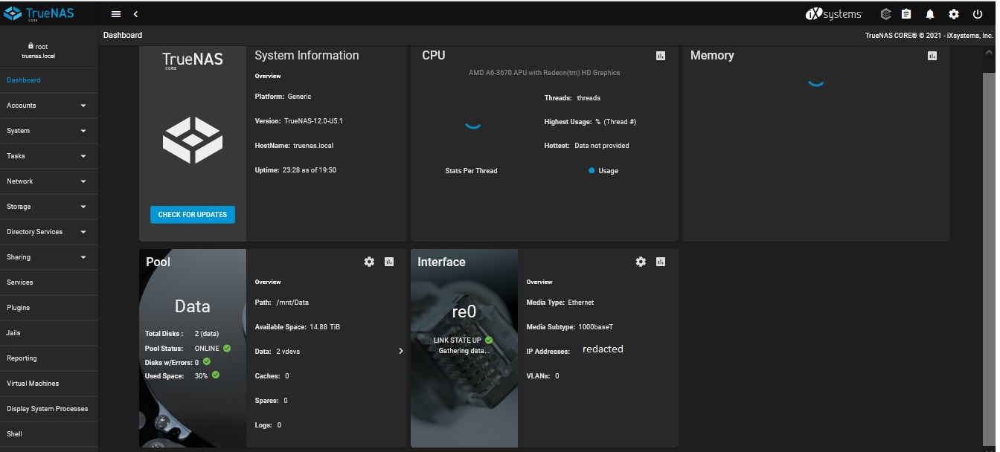Image resolution: width=1000 pixels, height=452 pixels.
Task: Expand the System menu
Action: coord(48,131)
